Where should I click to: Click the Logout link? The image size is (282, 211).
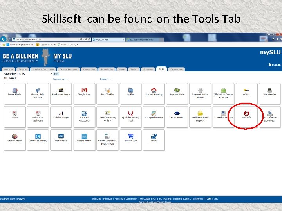[275, 64]
